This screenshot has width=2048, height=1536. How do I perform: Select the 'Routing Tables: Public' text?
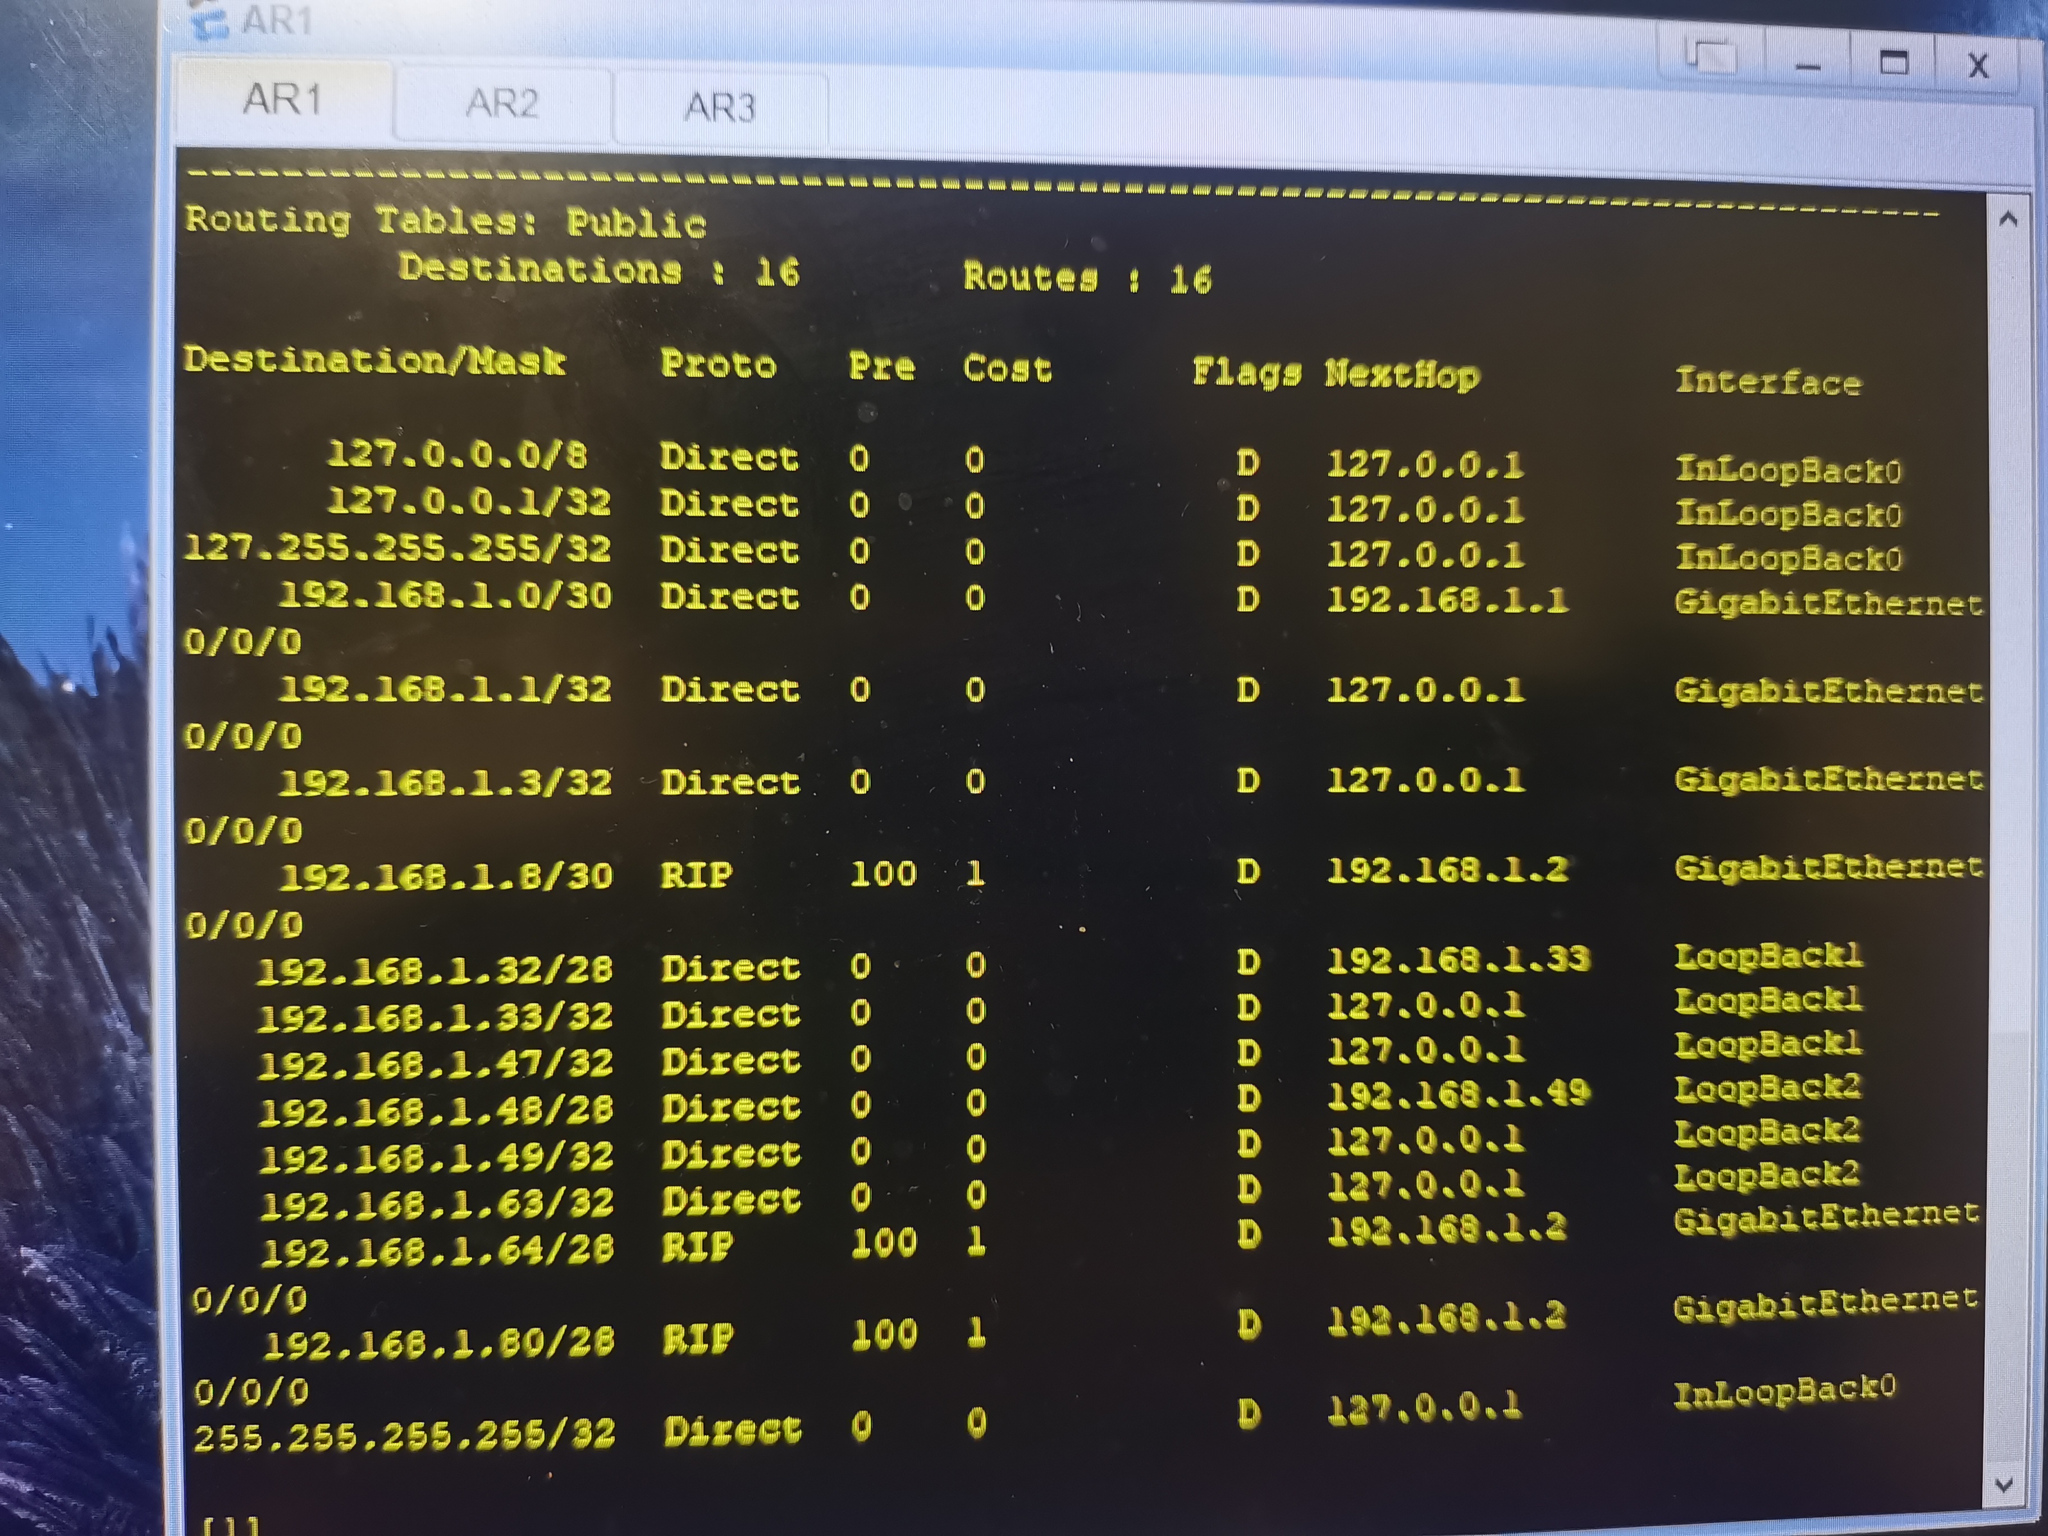click(445, 221)
